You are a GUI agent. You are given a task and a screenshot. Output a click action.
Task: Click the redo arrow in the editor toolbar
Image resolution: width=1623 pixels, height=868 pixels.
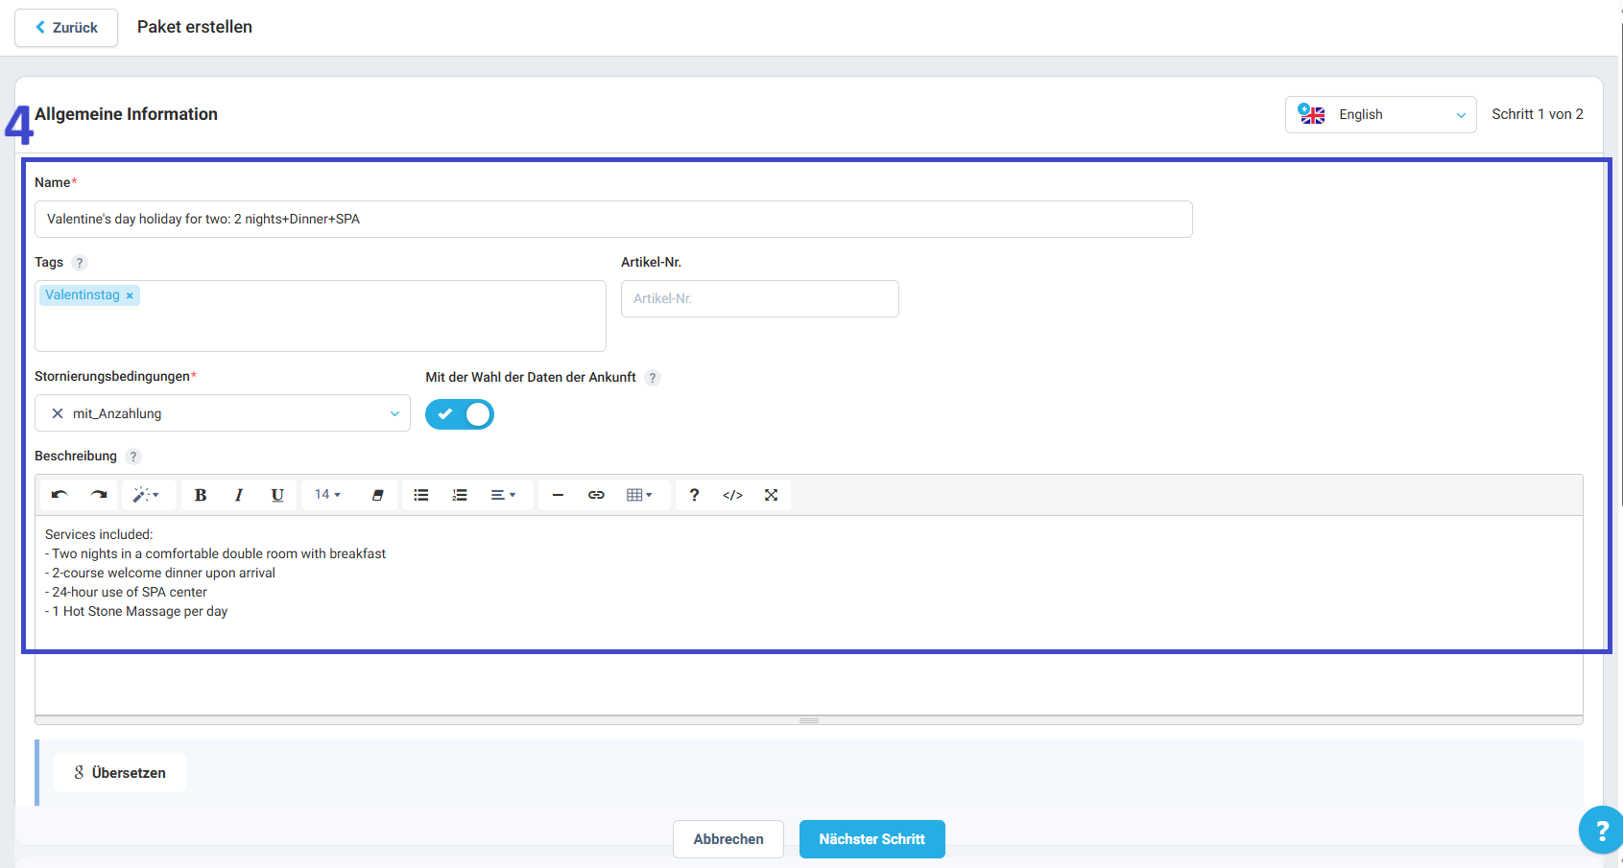tap(99, 495)
